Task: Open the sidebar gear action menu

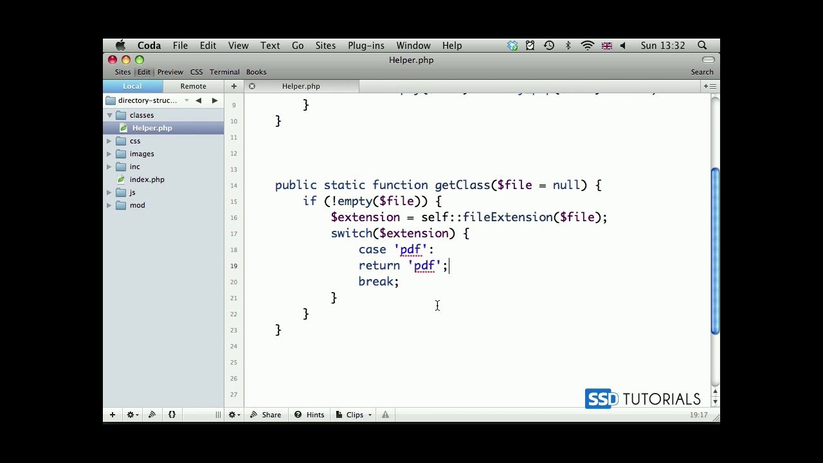Action: point(132,415)
